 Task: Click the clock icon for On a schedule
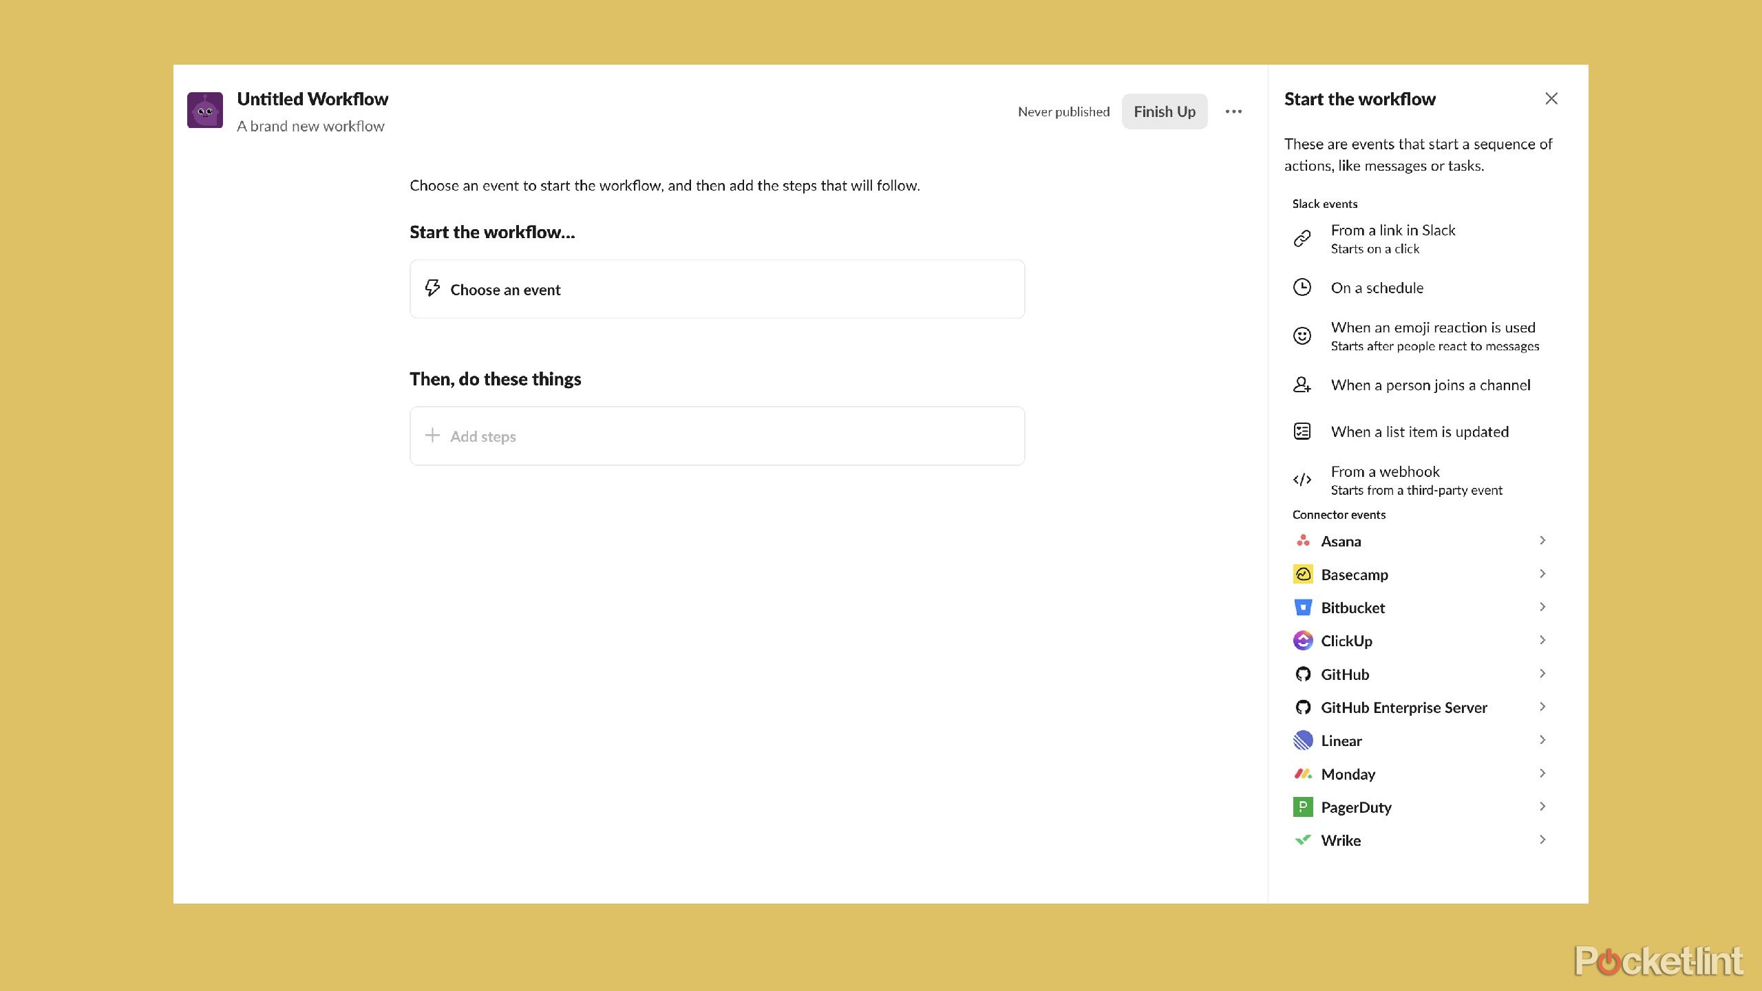coord(1302,288)
